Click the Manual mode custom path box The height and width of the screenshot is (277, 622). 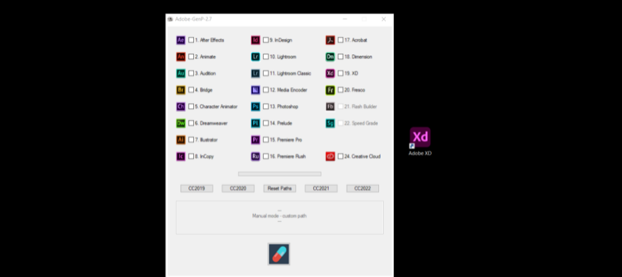tap(280, 217)
